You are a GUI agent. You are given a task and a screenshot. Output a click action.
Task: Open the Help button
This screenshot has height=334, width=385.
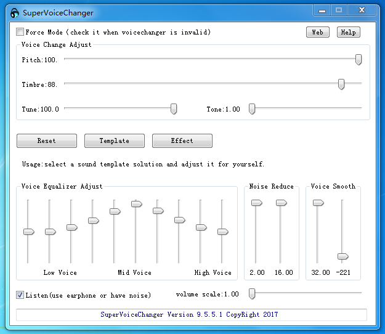click(x=349, y=32)
